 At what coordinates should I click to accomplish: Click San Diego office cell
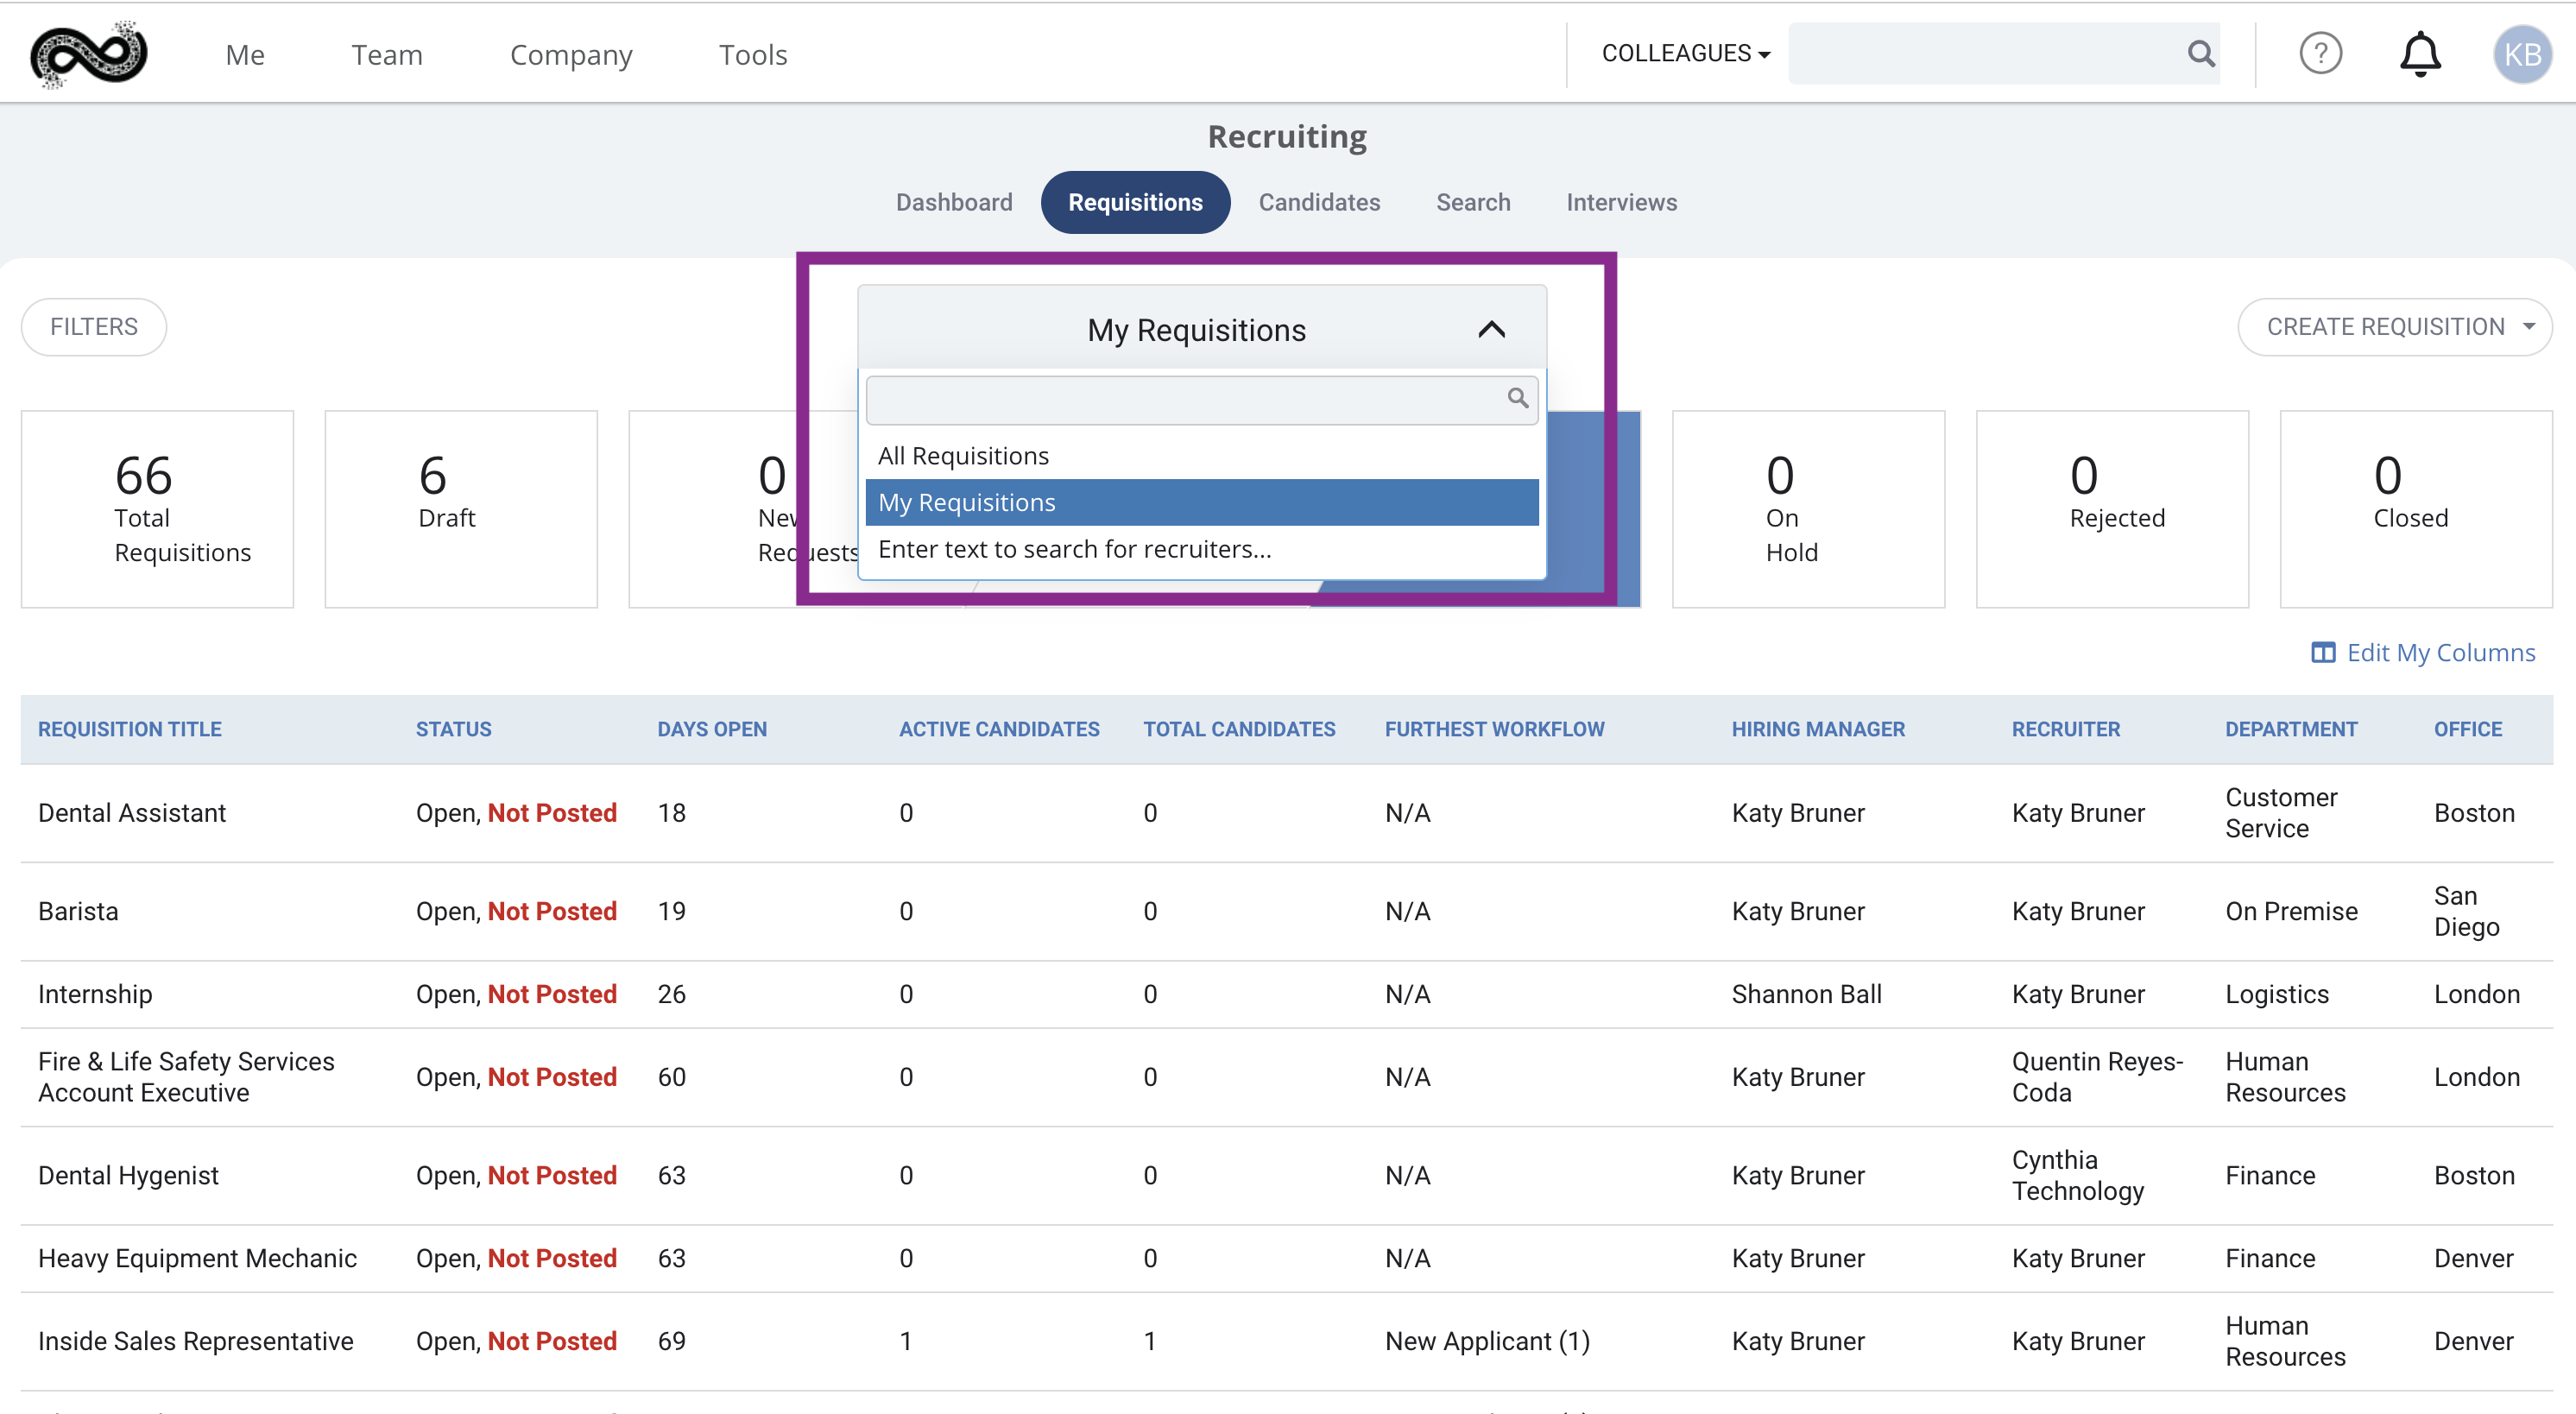2466,912
